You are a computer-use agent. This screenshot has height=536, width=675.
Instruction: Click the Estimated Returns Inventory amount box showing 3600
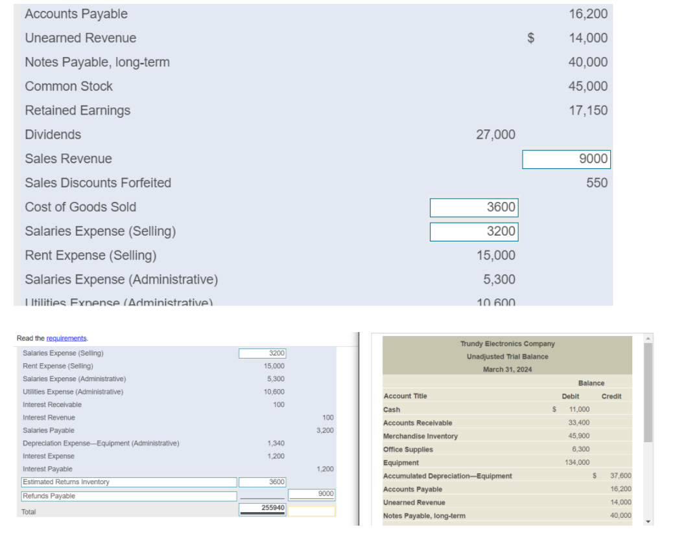(263, 482)
